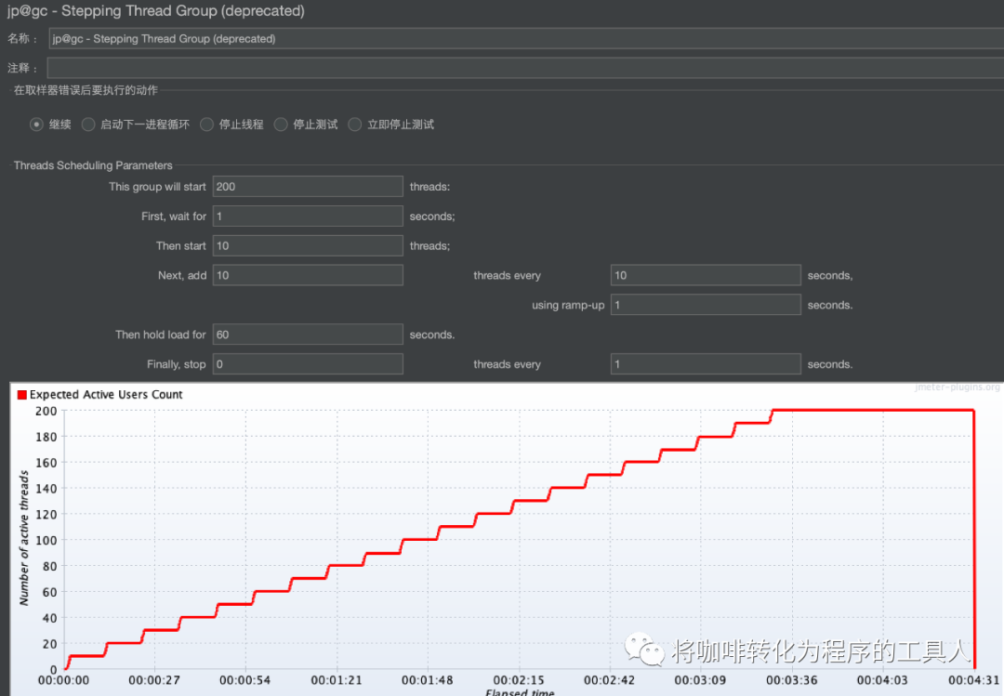This screenshot has width=1004, height=696.
Task: Click the 00:00:27 time axis label
Action: (x=154, y=680)
